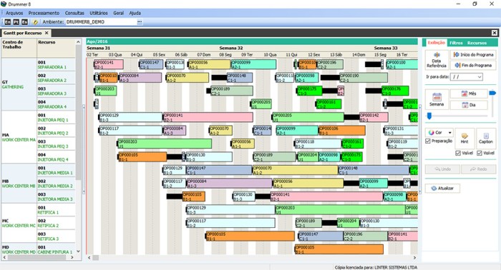Open the Ajuda menu
Image resolution: width=501 pixels, height=270 pixels.
(135, 13)
